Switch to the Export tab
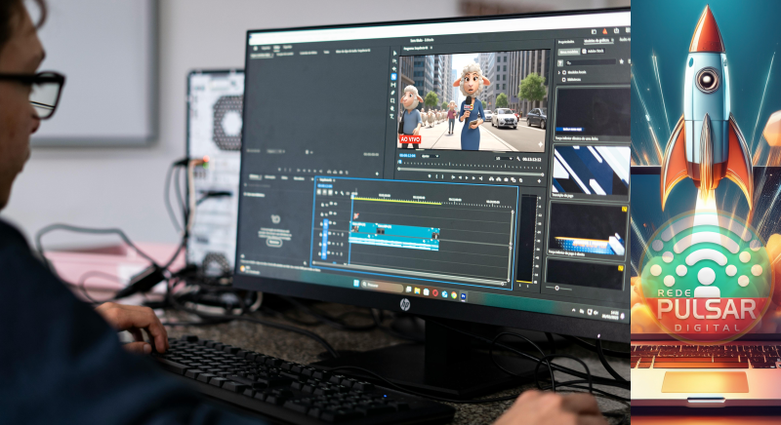The image size is (781, 425). pyautogui.click(x=287, y=48)
